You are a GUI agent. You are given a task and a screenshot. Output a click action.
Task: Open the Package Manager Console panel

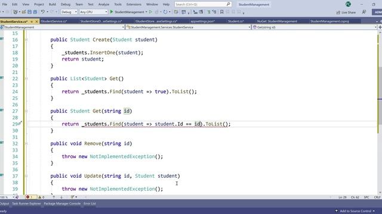point(62,203)
